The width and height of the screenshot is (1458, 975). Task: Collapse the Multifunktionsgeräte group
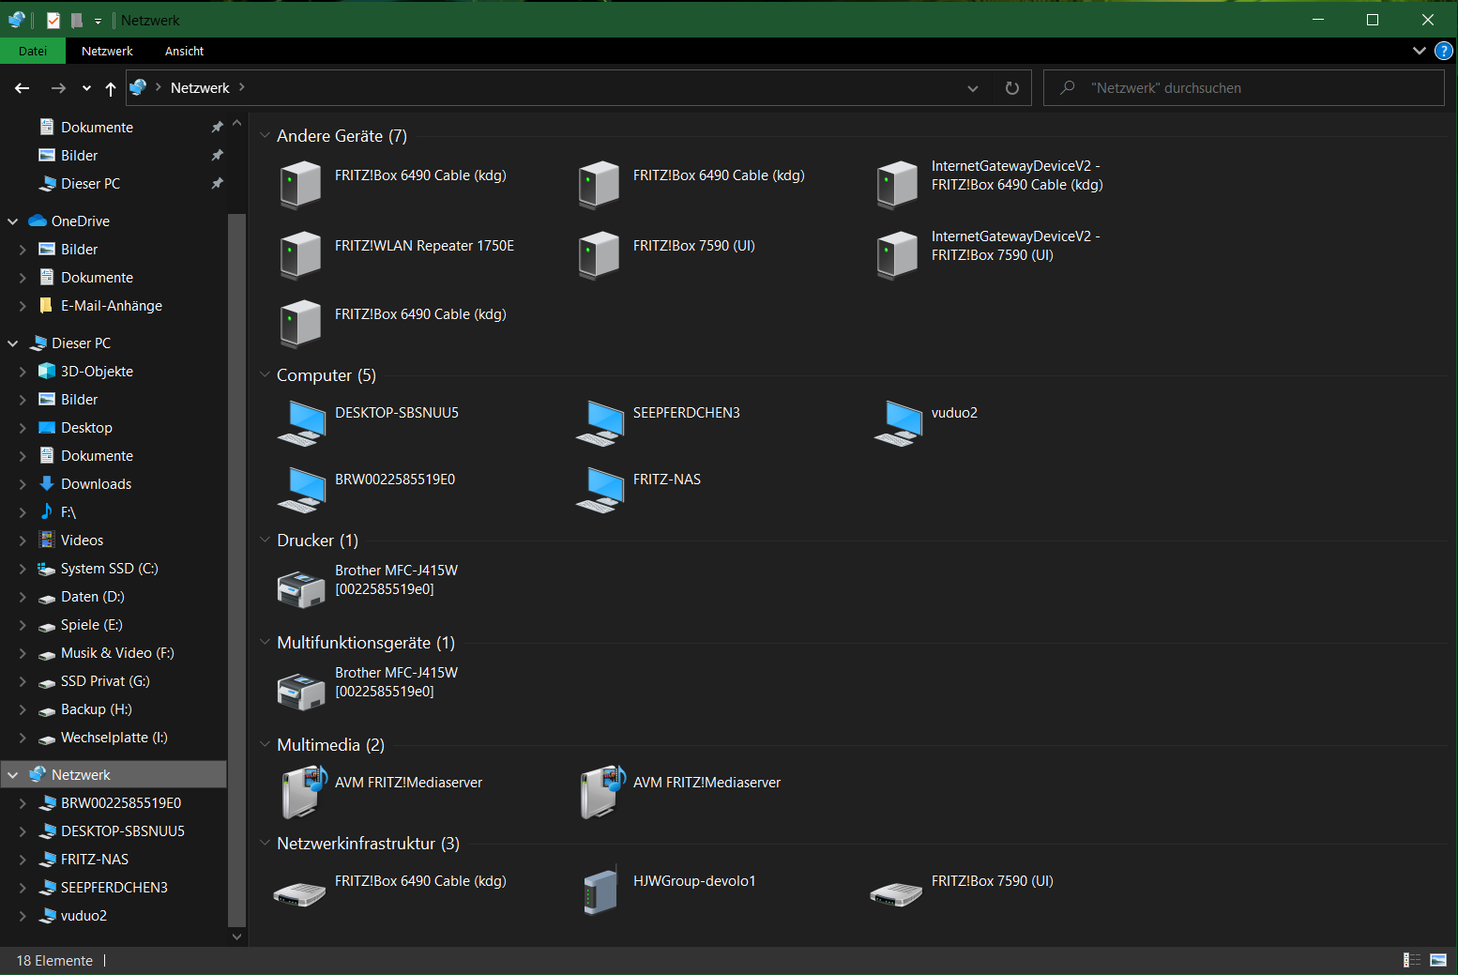265,643
